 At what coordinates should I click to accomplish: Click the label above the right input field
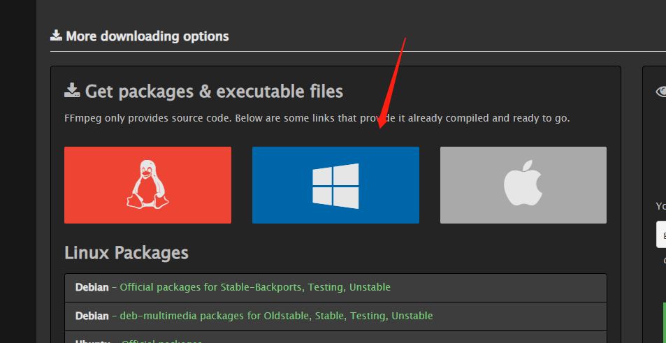(661, 206)
